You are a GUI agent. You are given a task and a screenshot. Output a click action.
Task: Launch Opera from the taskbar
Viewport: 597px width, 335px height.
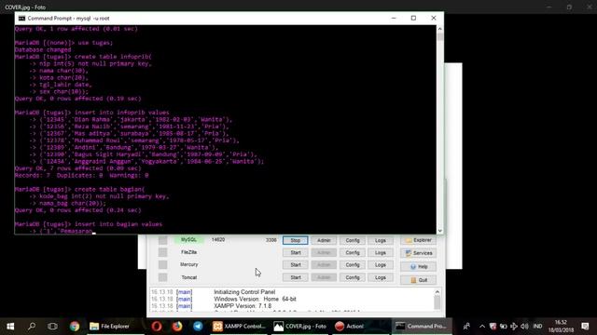[x=157, y=327]
